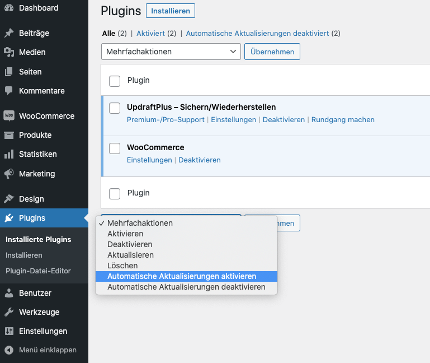Open Benutzer in the sidebar

pyautogui.click(x=44, y=293)
